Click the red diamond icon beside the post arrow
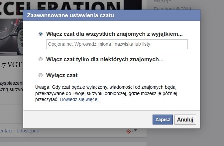Viewport: 224px width, 146px height. (129, 131)
